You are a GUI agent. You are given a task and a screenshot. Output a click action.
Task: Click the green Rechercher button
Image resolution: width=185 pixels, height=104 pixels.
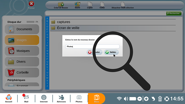click(174, 13)
